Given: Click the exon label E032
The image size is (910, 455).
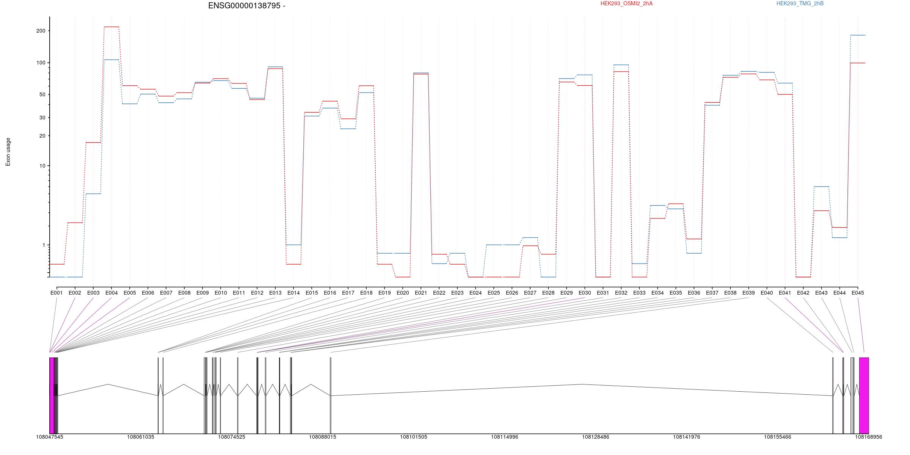Looking at the screenshot, I should 621,293.
